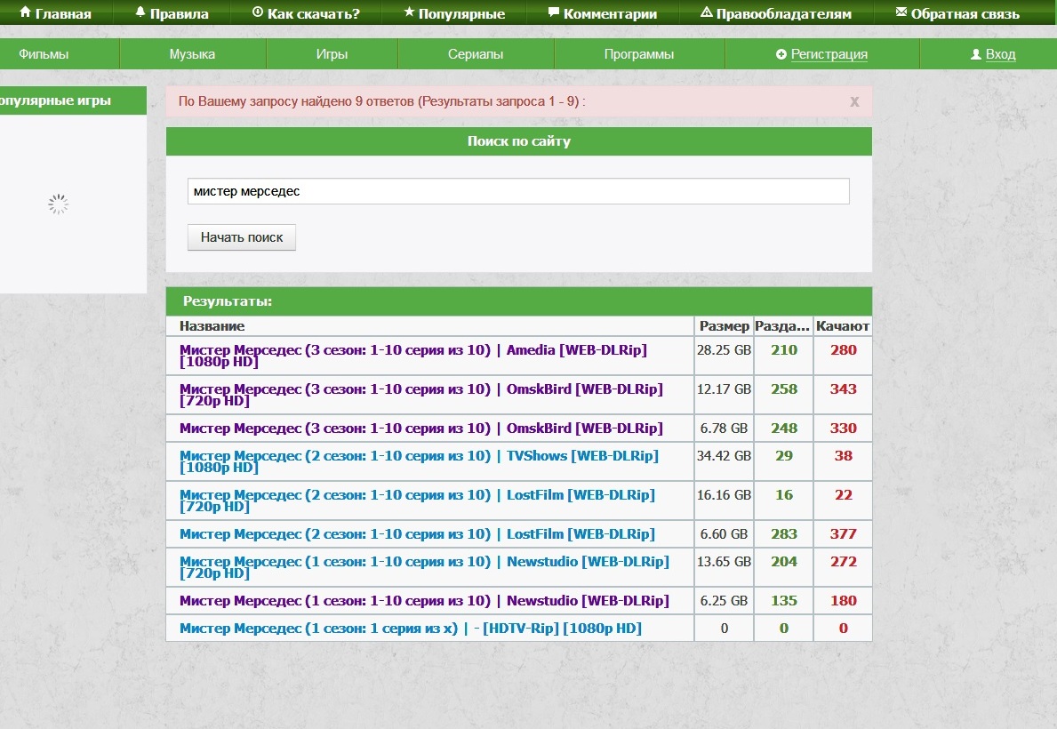Dismiss the search results notification with X

click(854, 101)
